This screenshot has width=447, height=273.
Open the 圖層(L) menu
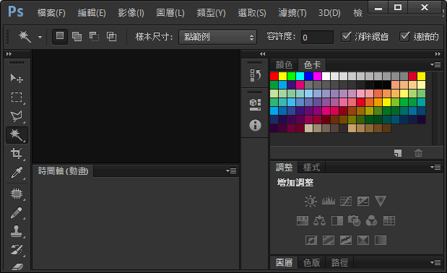170,13
